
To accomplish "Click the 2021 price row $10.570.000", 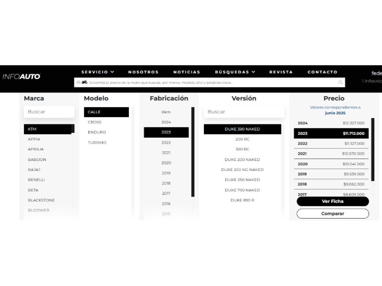I will tap(331, 154).
